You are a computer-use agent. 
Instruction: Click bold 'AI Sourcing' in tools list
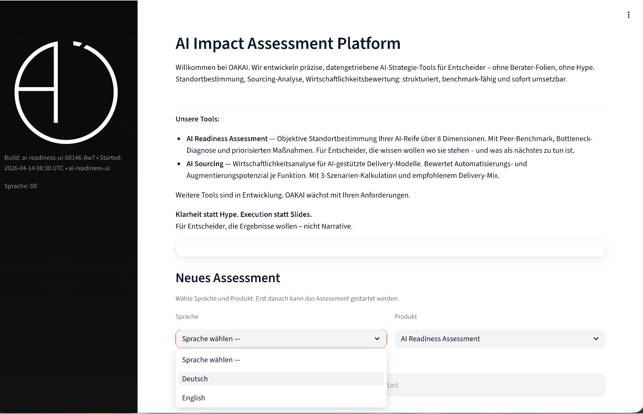(205, 164)
